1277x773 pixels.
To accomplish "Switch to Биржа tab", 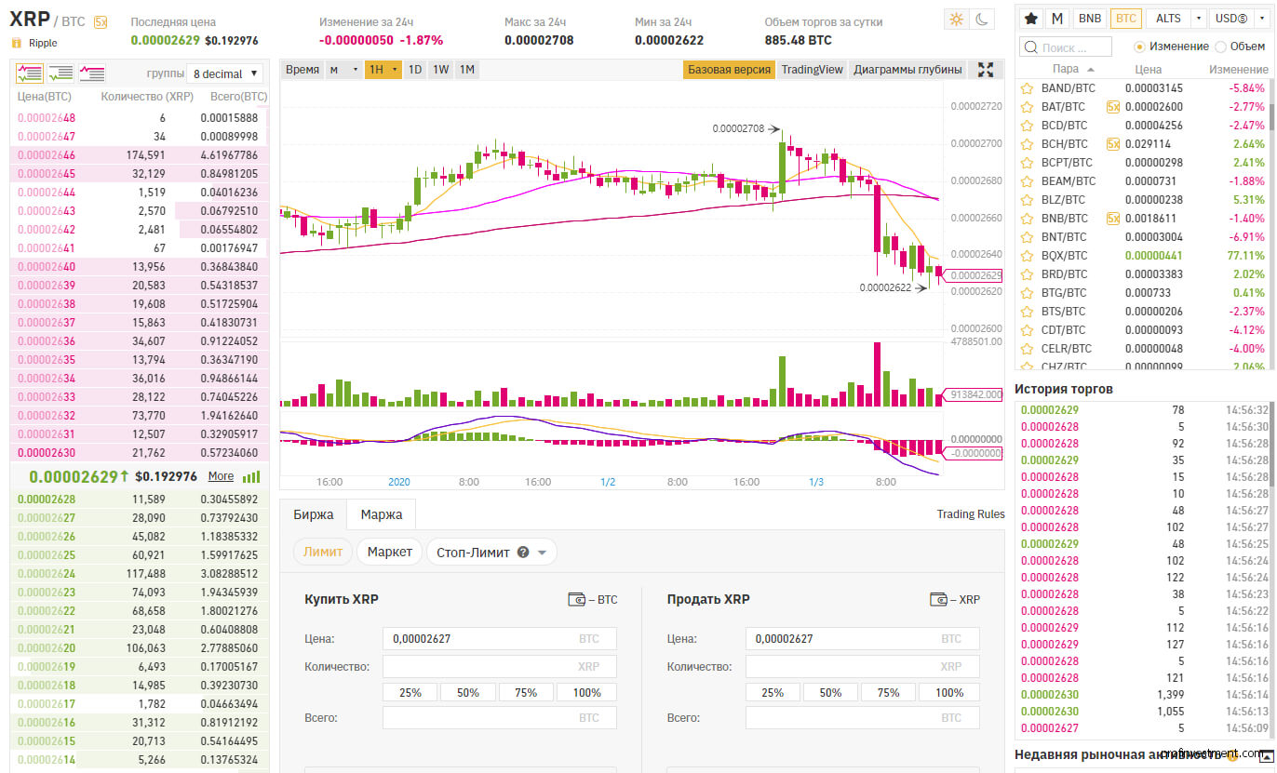I will pos(314,514).
